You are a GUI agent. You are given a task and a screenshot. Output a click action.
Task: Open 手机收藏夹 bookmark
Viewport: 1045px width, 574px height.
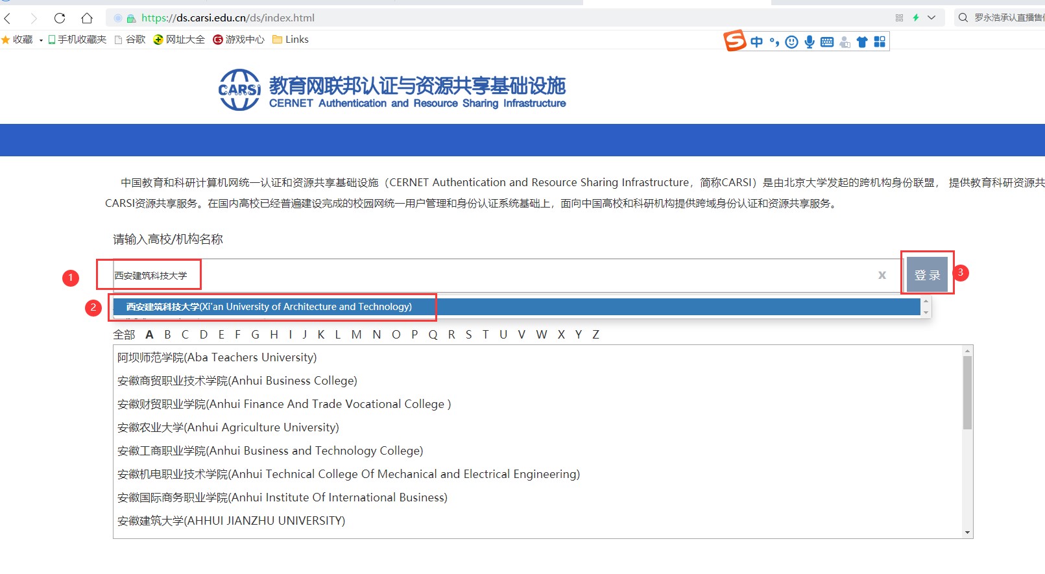[x=77, y=40]
